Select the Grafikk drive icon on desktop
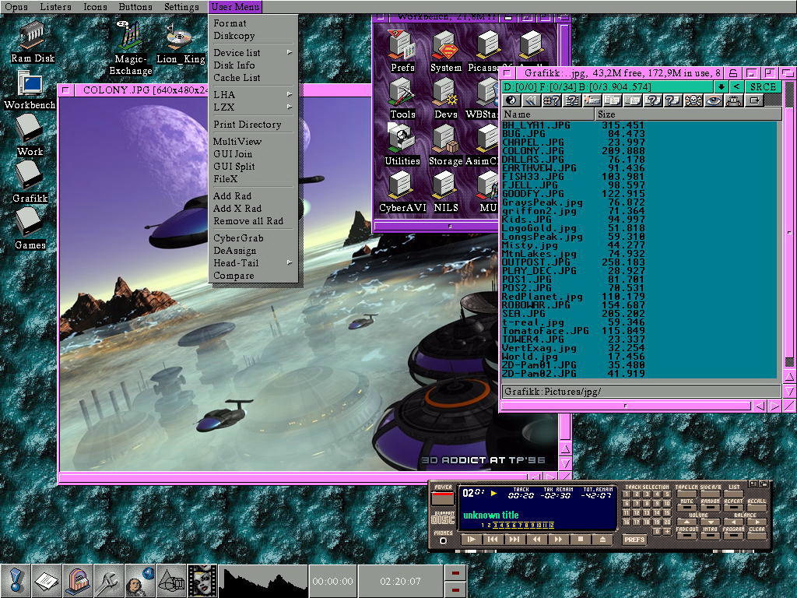This screenshot has width=797, height=598. tap(30, 182)
